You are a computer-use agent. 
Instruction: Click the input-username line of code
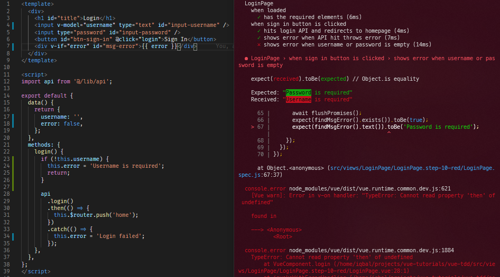pos(132,25)
